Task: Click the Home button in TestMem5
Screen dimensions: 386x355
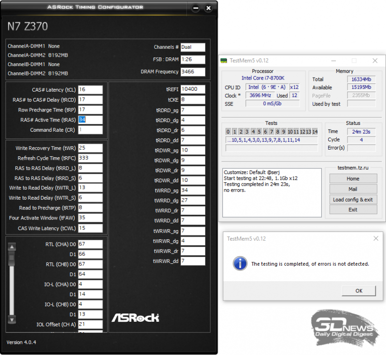Action: pyautogui.click(x=353, y=178)
